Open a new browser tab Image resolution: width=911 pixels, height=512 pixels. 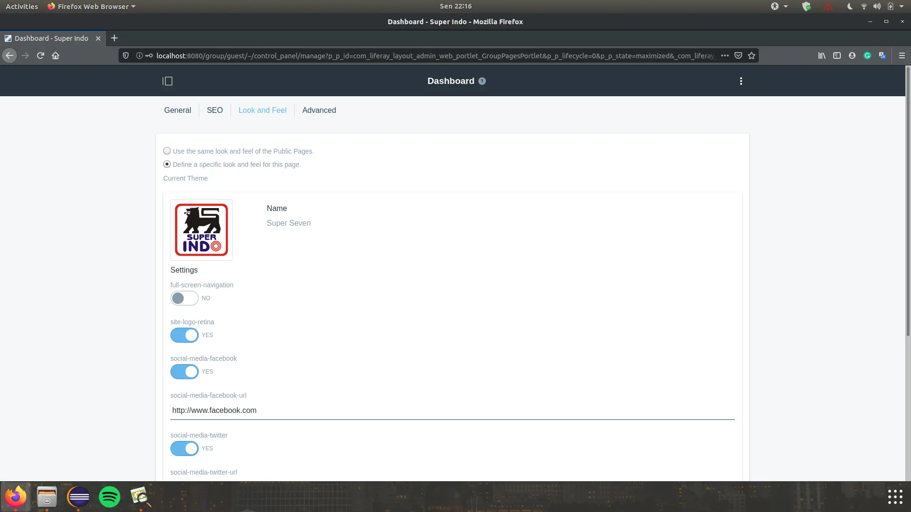114,38
